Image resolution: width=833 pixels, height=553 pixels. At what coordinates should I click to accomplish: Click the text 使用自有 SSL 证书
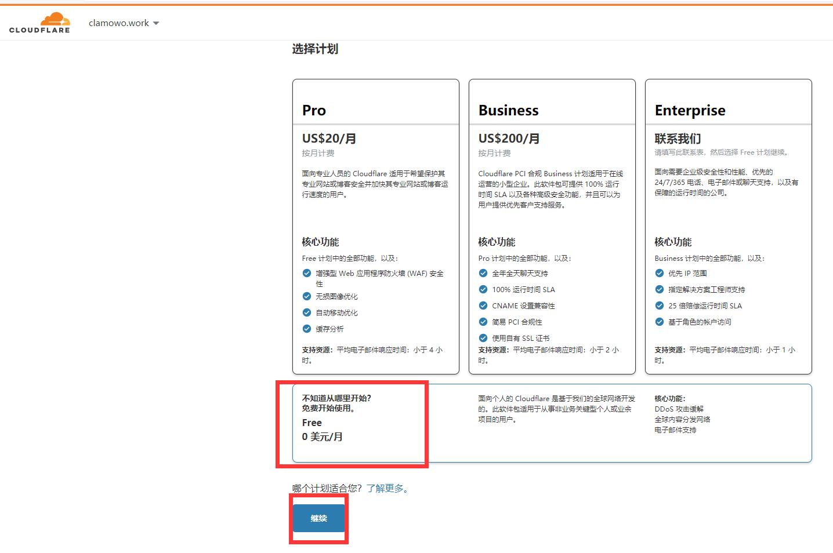pos(520,338)
